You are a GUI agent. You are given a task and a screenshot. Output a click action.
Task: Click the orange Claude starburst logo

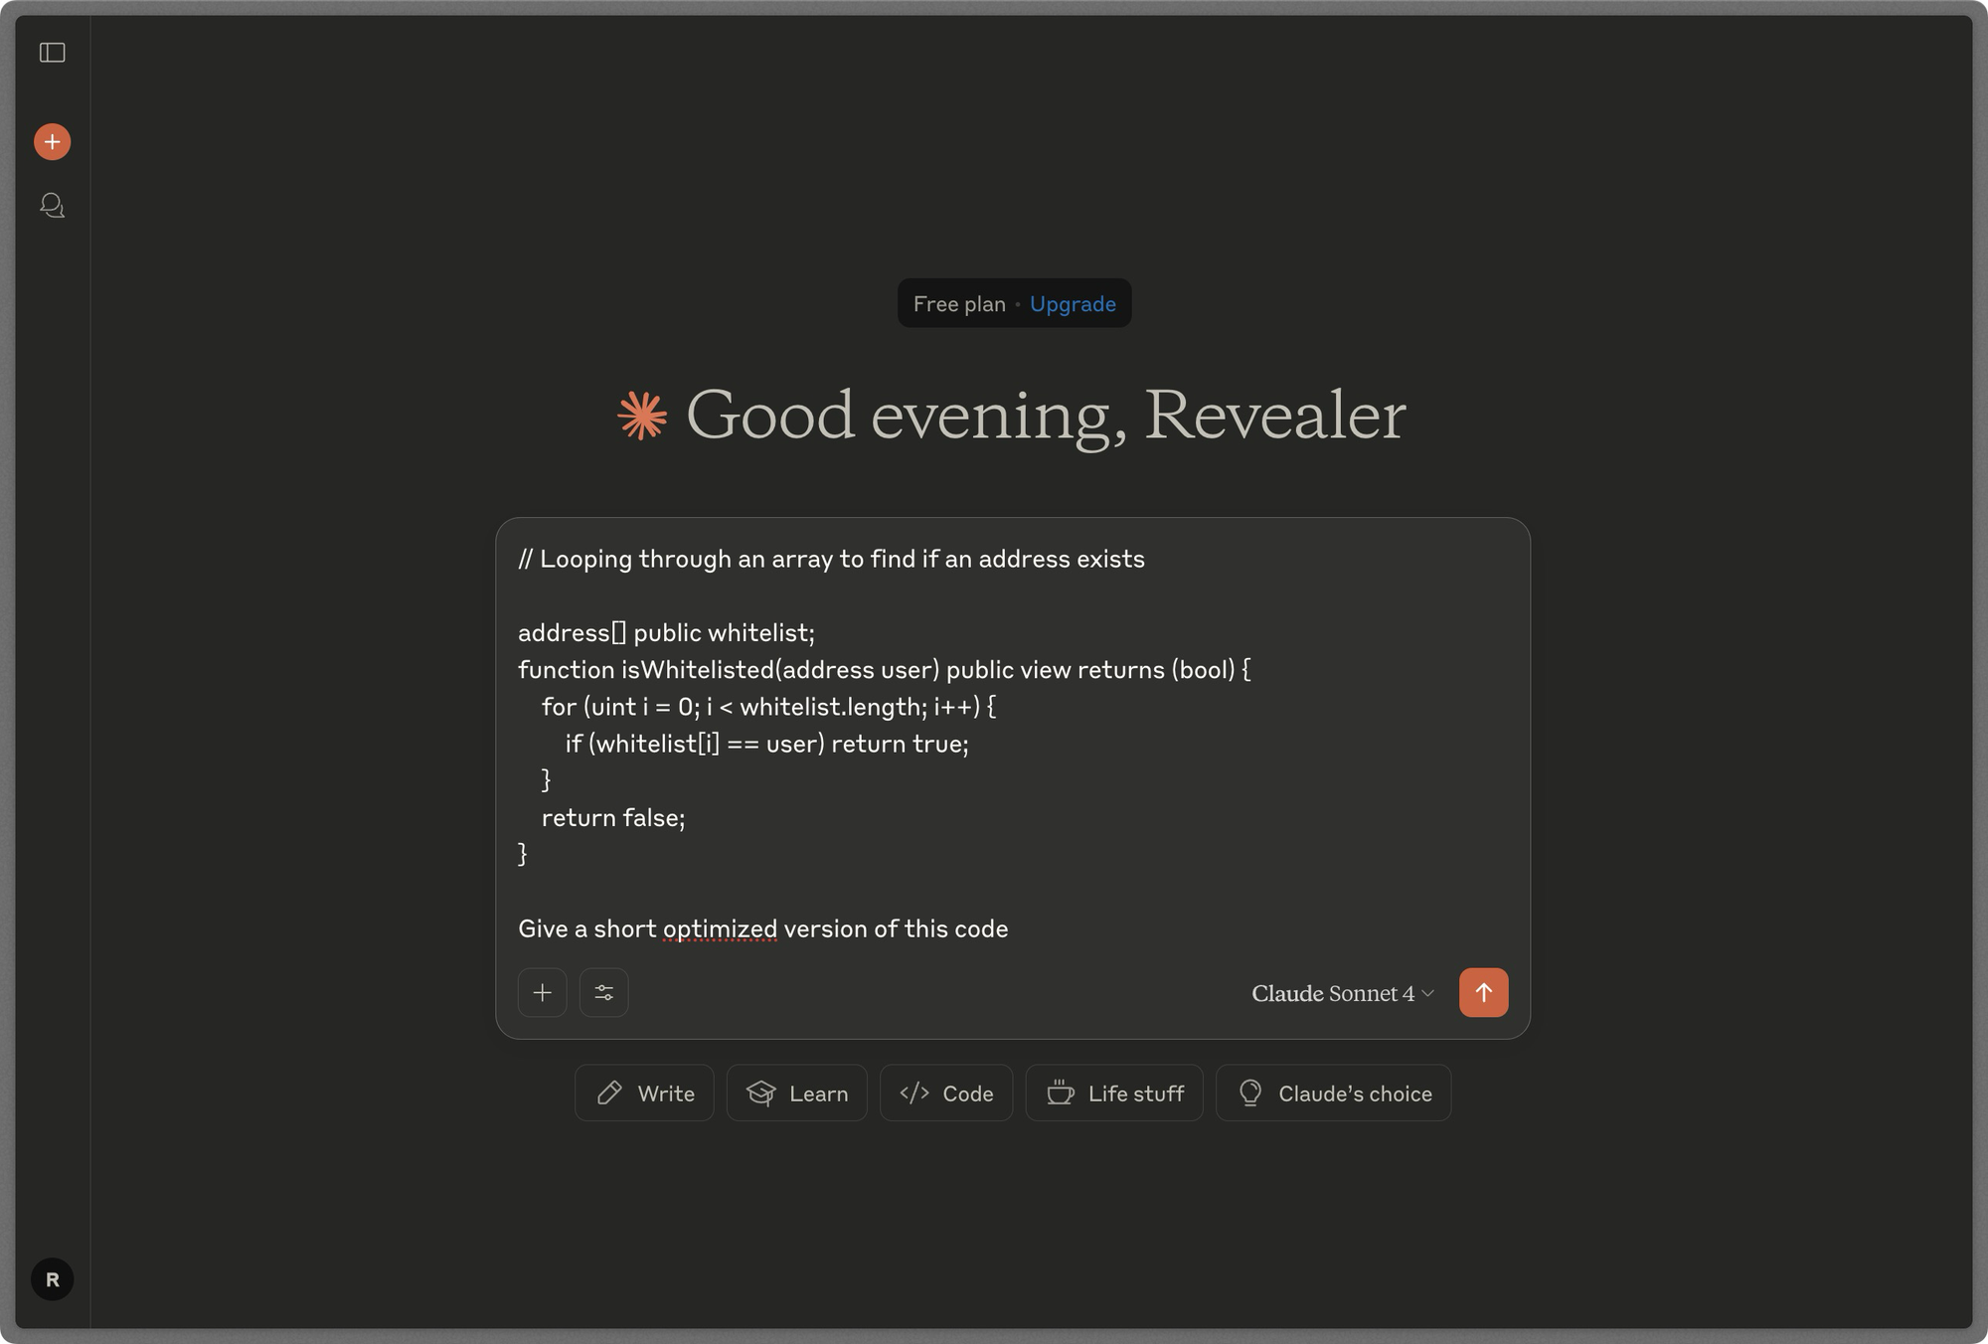point(642,416)
